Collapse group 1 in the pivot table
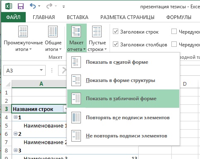Image resolution: width=200 pixels, height=159 pixels. [15, 117]
